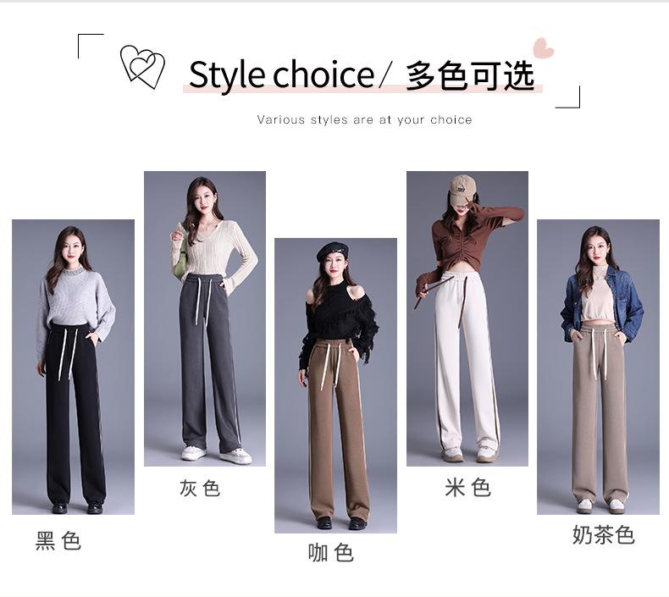Click the 奶茶色 color label
669x597 pixels.
pos(603,534)
